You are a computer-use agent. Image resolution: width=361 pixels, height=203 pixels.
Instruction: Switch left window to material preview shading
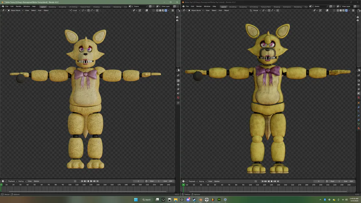pyautogui.click(x=163, y=10)
